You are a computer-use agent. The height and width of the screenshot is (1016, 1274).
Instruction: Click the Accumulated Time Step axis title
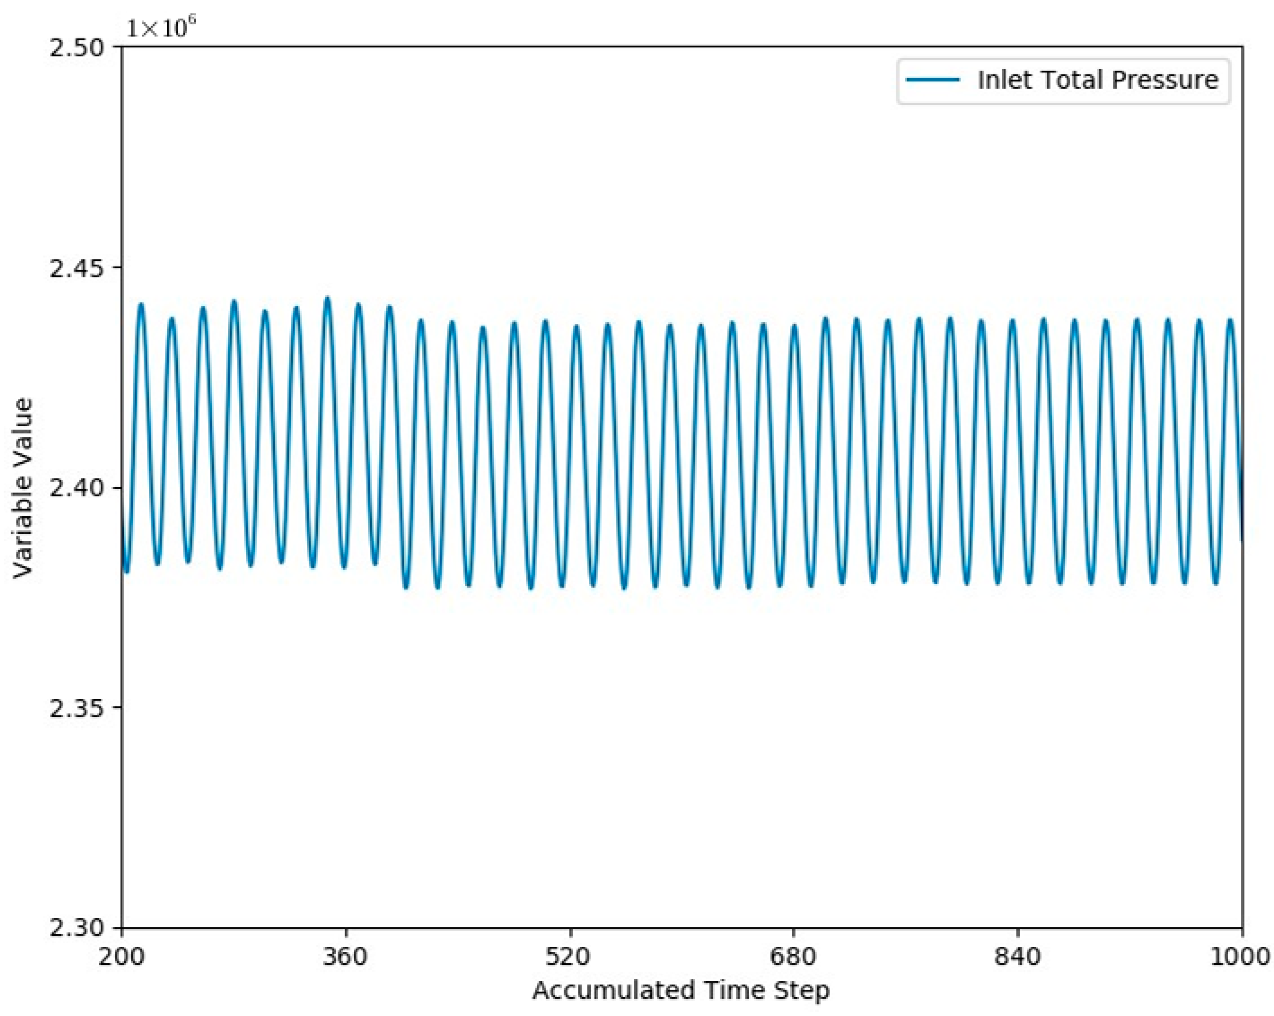pyautogui.click(x=681, y=991)
